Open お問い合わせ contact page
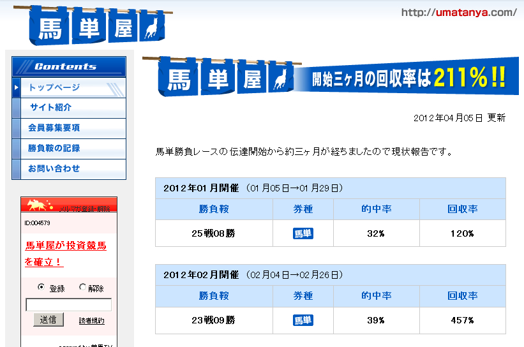524x347 pixels. [54, 169]
